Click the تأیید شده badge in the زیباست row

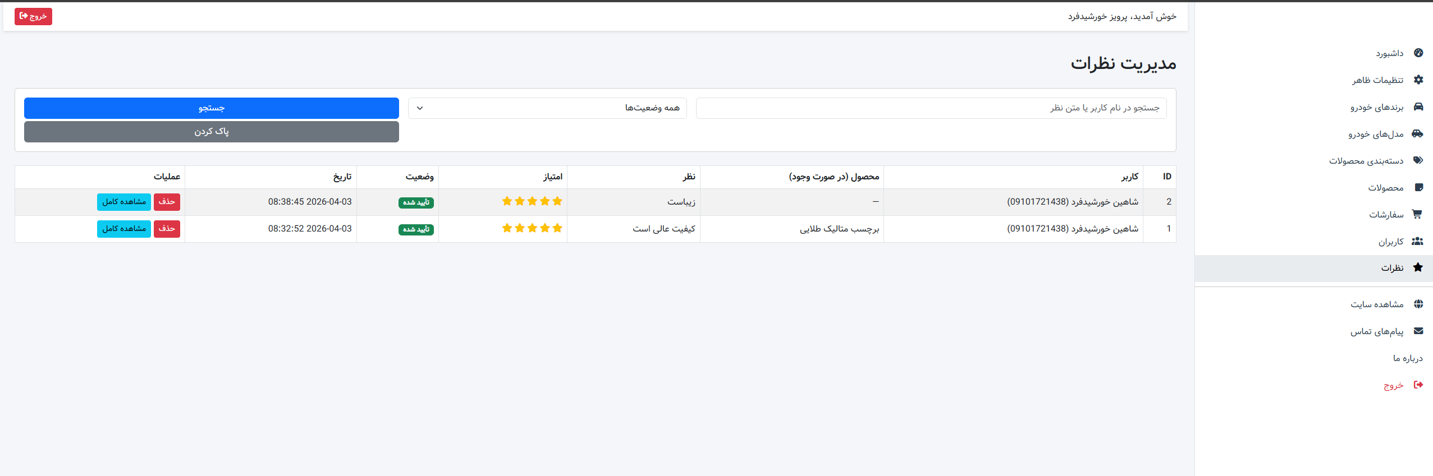click(x=416, y=202)
